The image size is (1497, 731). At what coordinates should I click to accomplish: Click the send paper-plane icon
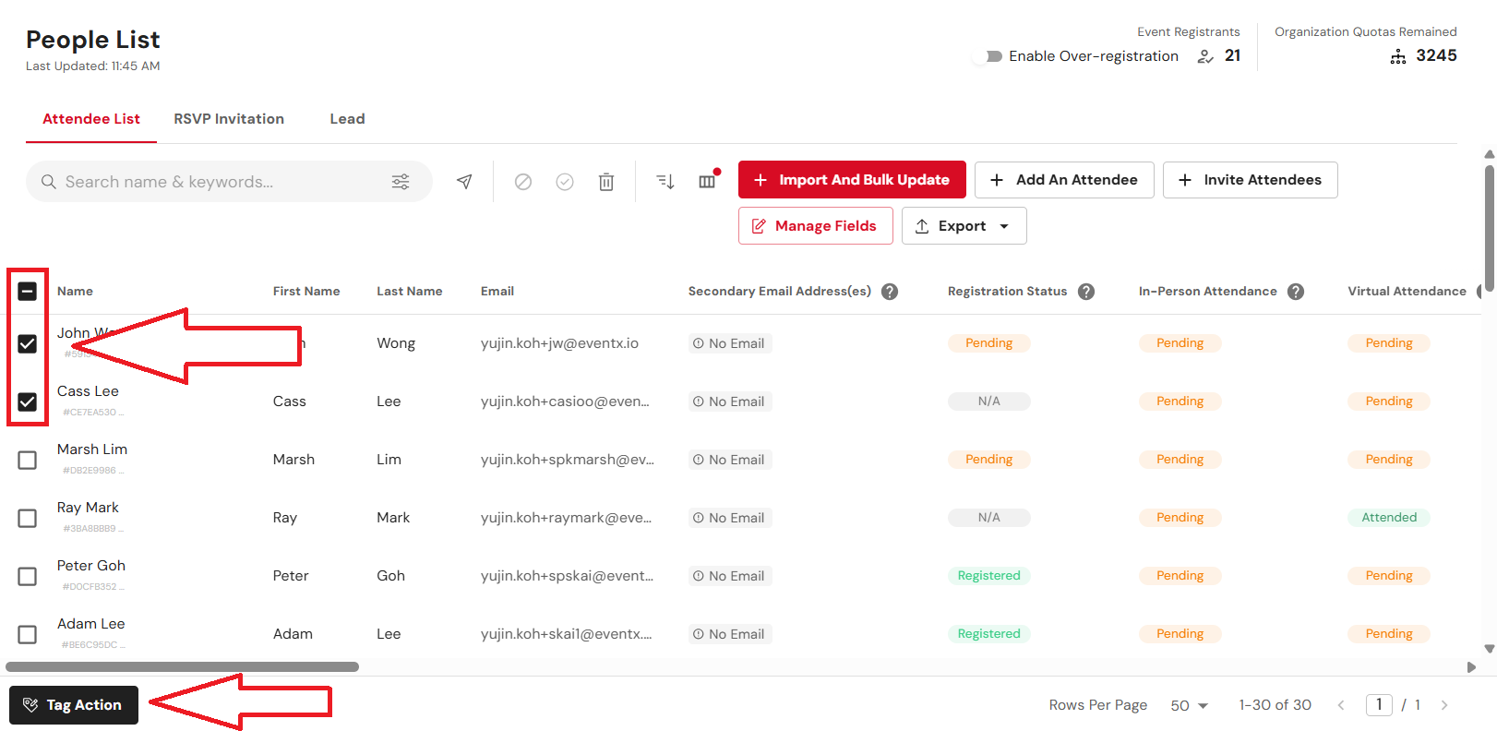point(464,182)
